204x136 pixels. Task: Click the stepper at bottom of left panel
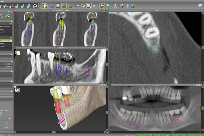[11, 132]
